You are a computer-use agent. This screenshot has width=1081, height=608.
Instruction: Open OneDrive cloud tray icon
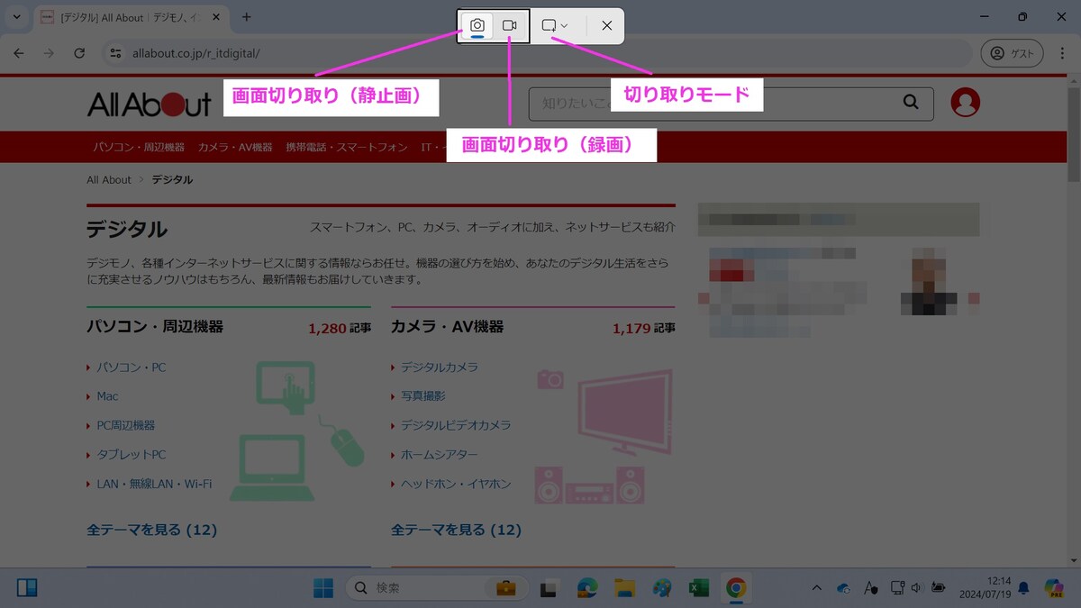844,588
